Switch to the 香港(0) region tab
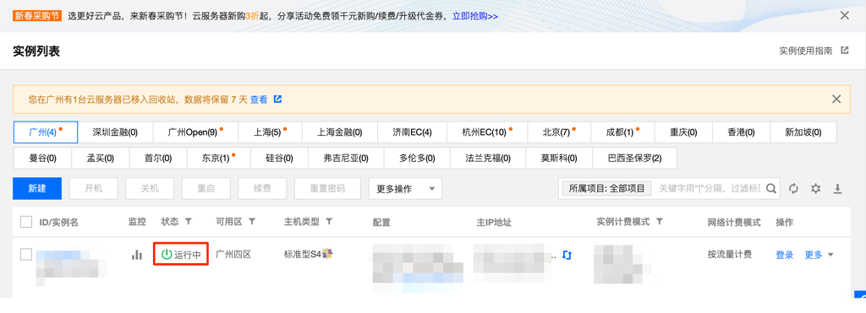 point(741,132)
